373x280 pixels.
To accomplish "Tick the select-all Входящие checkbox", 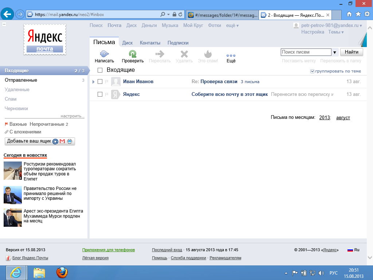I will pos(100,70).
